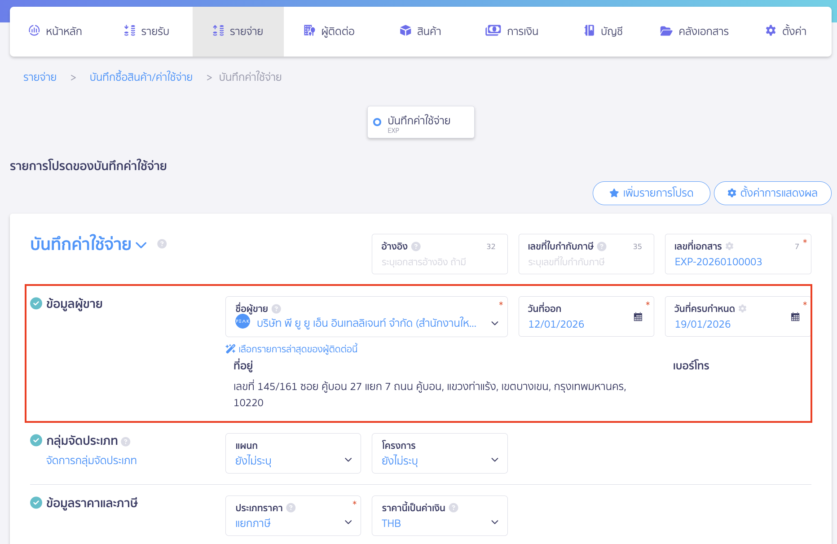Click help icon next to บันทึกค่าใช้จ่าย heading
The width and height of the screenshot is (837, 544).
click(162, 244)
